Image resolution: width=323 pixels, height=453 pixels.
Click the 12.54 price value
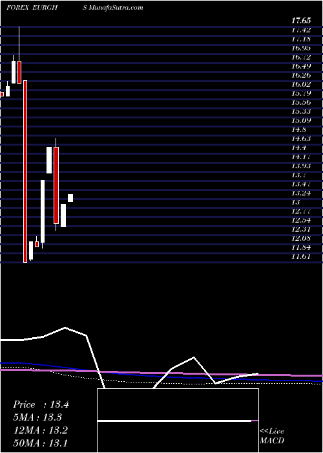coord(301,220)
